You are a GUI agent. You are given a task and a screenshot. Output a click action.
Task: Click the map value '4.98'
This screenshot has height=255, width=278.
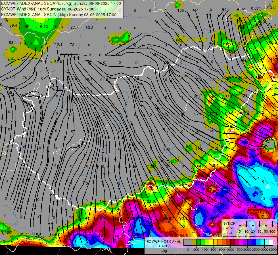coord(199,201)
